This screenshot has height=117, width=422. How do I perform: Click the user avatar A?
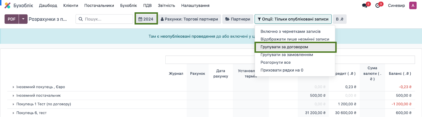(413, 5)
